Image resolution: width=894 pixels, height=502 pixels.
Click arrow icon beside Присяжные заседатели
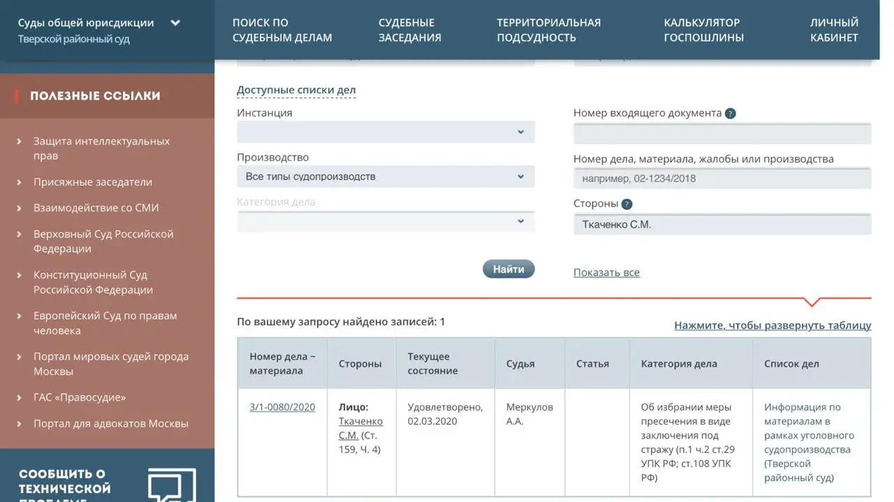point(19,183)
